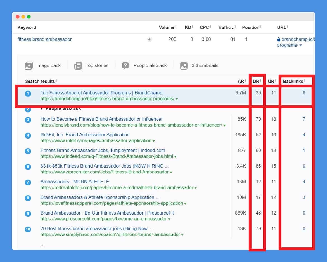Click the People also ask icon
327x262 pixels.
click(125, 66)
